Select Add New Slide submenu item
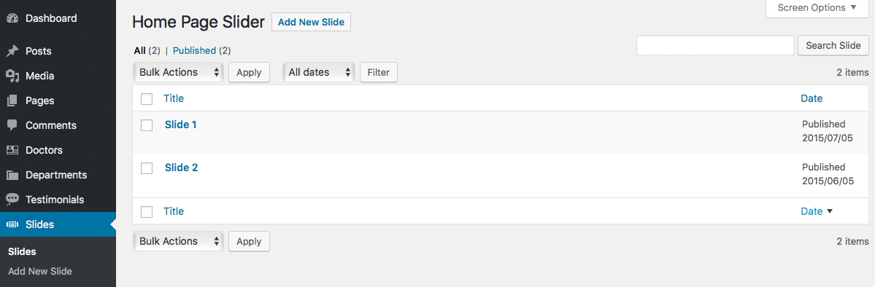This screenshot has height=287, width=875. pos(40,272)
